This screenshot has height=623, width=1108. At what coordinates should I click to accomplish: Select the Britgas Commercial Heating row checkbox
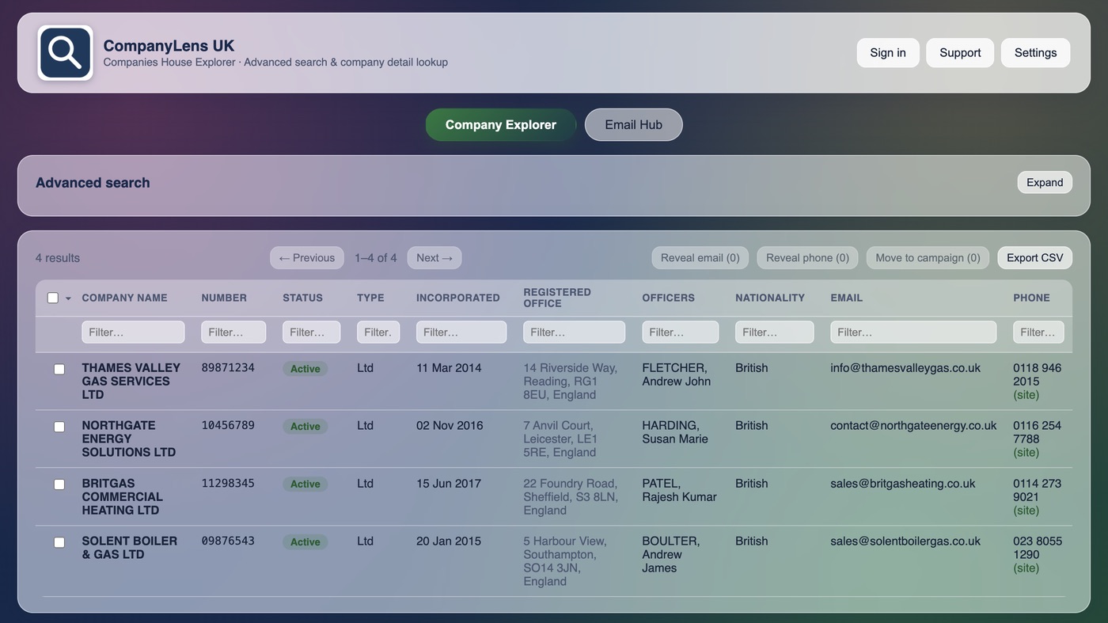tap(59, 484)
